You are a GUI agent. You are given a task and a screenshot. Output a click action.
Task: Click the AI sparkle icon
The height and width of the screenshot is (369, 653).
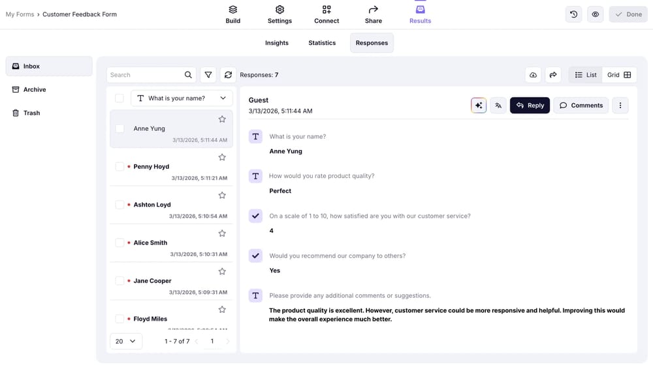(x=479, y=106)
